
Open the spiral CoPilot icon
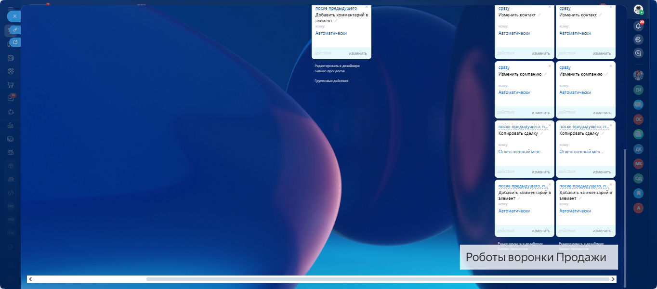(639, 39)
